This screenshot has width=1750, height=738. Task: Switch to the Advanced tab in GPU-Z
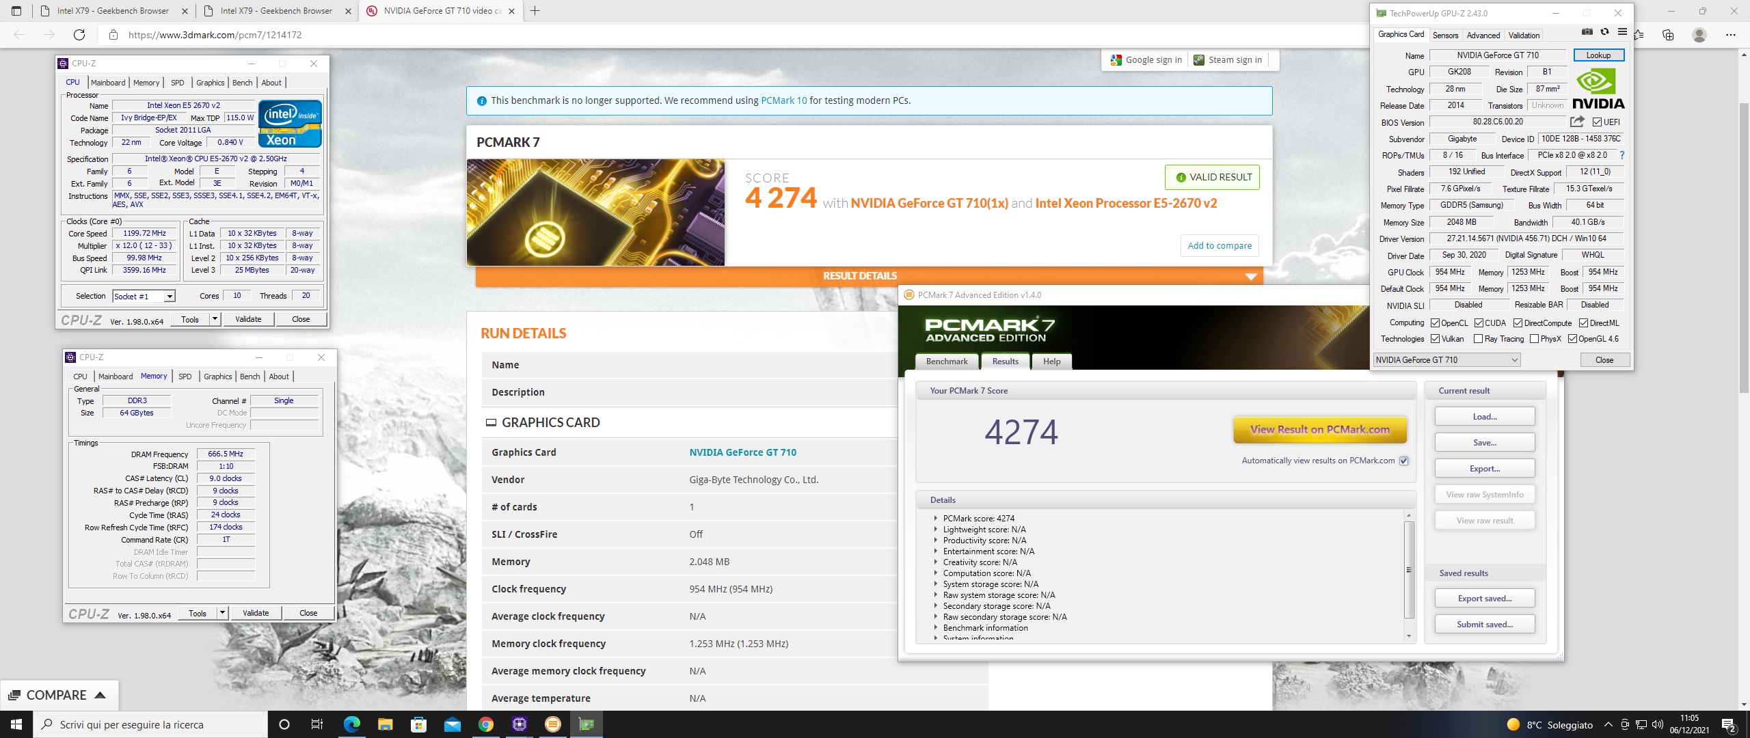[x=1483, y=36]
